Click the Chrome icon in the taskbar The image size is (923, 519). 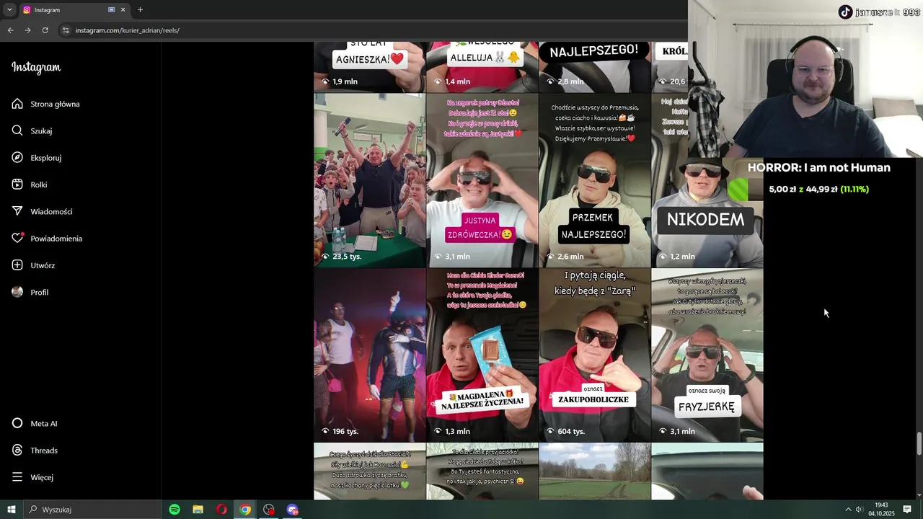point(245,510)
